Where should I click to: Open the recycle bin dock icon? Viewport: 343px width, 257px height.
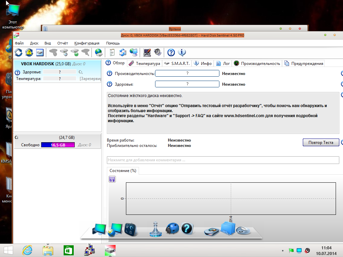(x=243, y=231)
